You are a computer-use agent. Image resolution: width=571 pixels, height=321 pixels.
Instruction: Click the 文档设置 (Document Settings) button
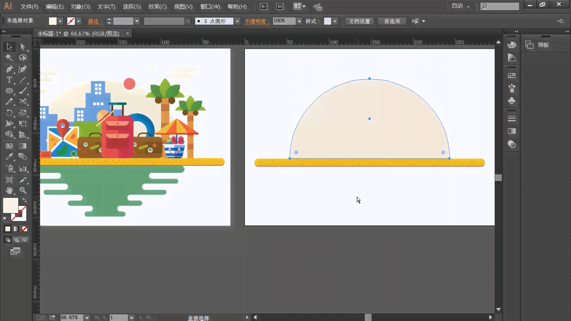tap(359, 21)
